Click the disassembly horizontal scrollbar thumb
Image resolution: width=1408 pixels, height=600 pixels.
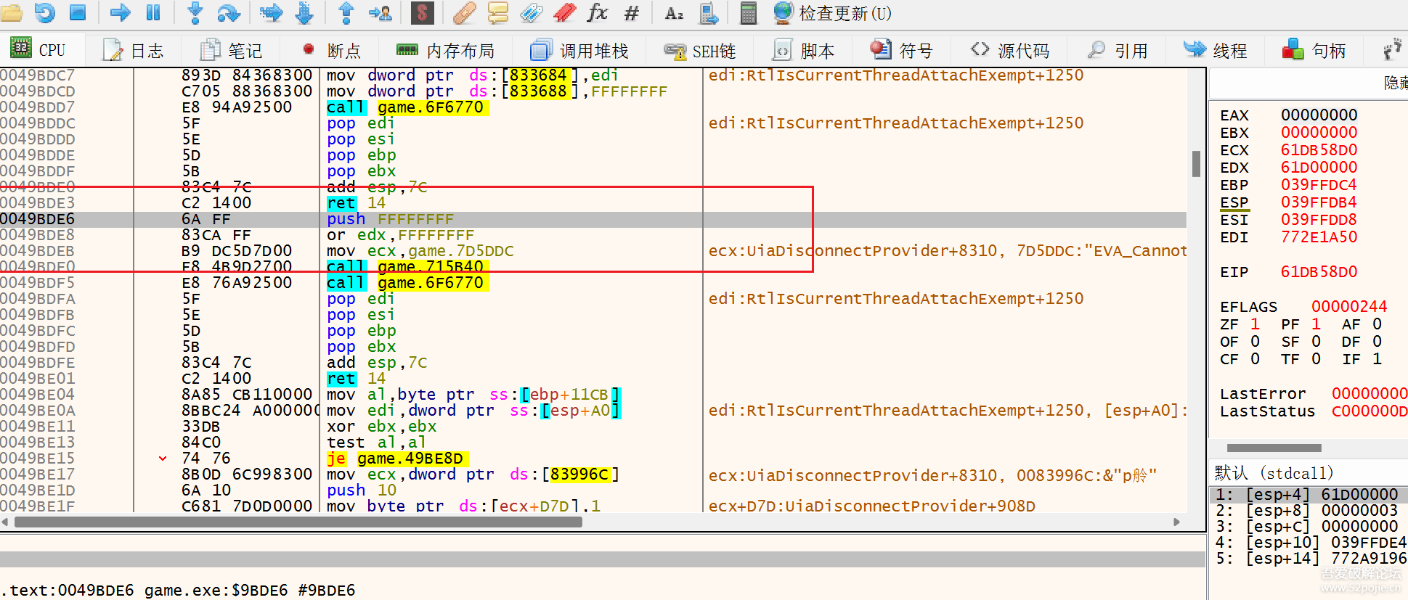[298, 522]
